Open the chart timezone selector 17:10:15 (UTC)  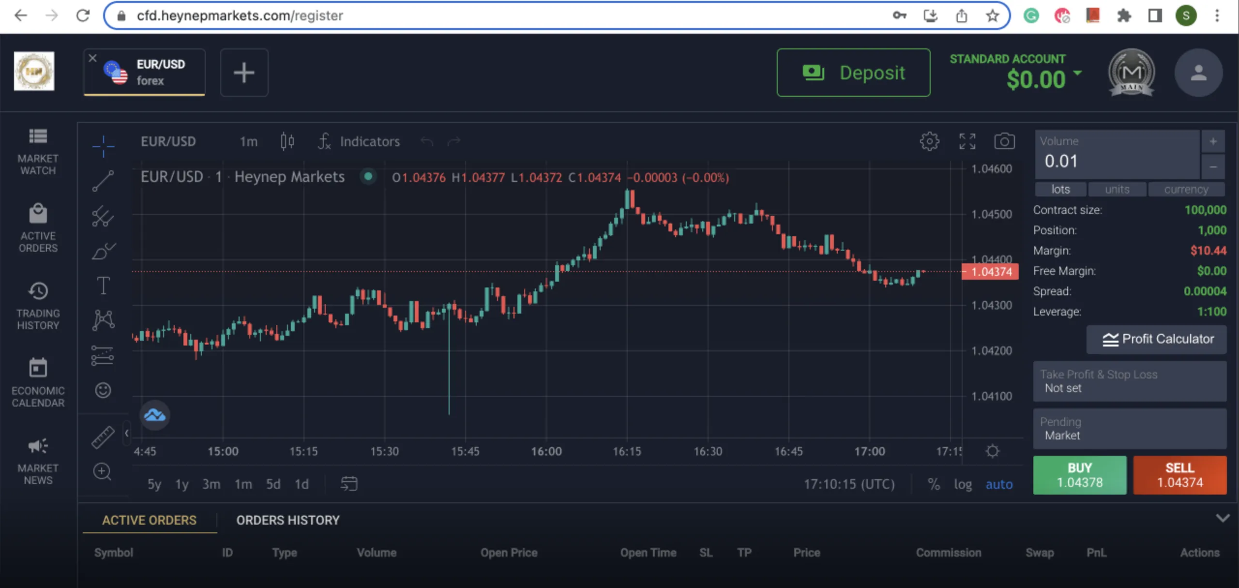849,484
